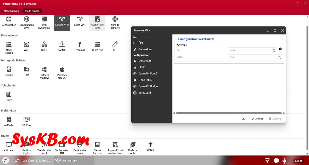Increase the Port value with up arrow

[274, 49]
